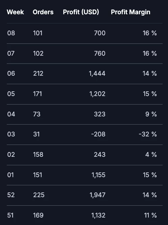Select the 1,947 profit cell

(97, 195)
